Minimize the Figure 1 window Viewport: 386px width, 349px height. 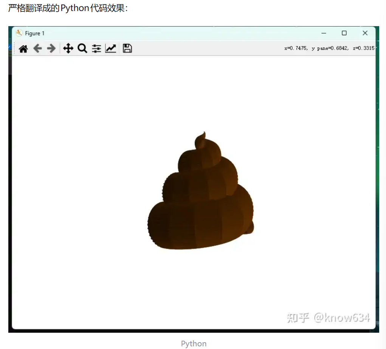coord(324,33)
